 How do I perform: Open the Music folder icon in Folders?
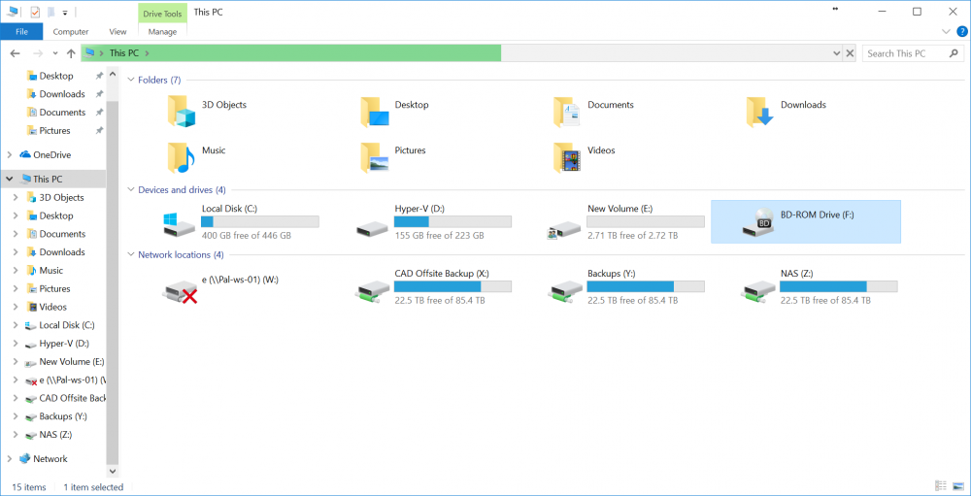click(x=181, y=157)
